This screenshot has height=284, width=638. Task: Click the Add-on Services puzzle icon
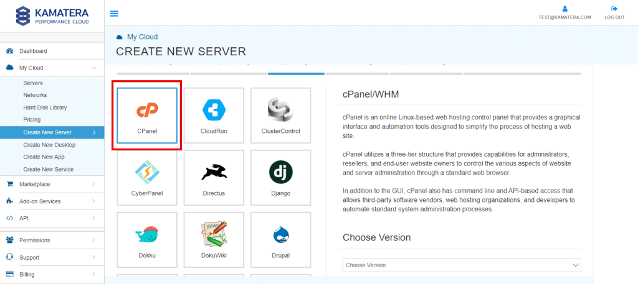(x=10, y=201)
